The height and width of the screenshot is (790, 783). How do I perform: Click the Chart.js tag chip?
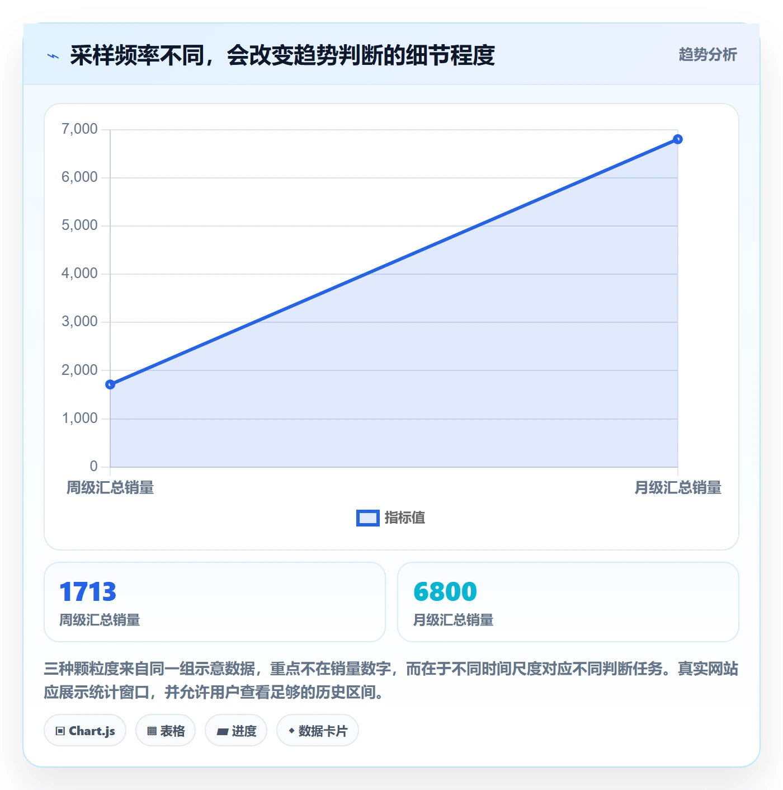pos(85,731)
